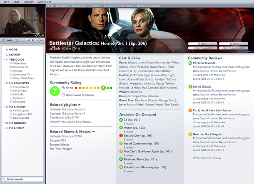Click the INFO button under the video preview
The width and height of the screenshot is (254, 184).
pyautogui.click(x=10, y=40)
